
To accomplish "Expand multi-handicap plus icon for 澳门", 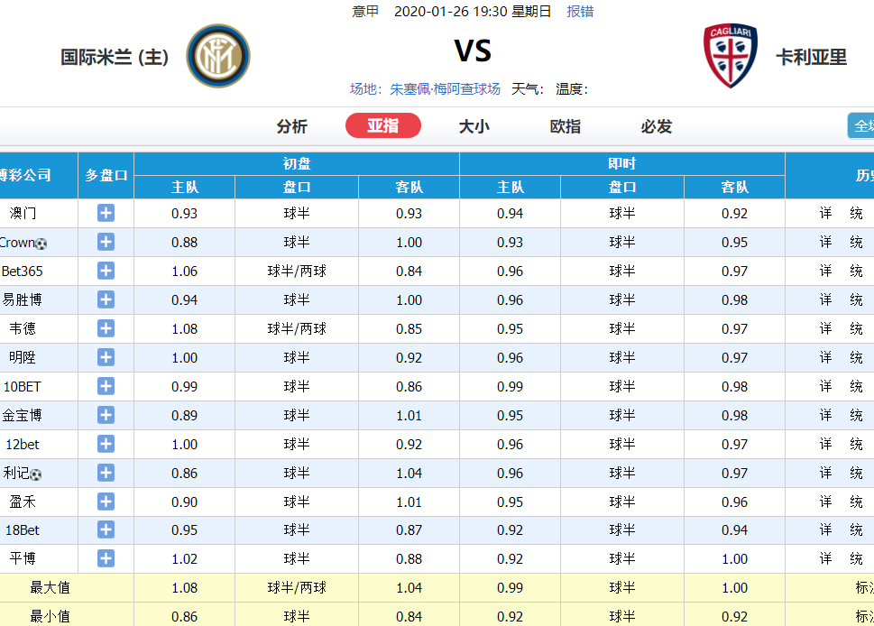I will [x=106, y=213].
